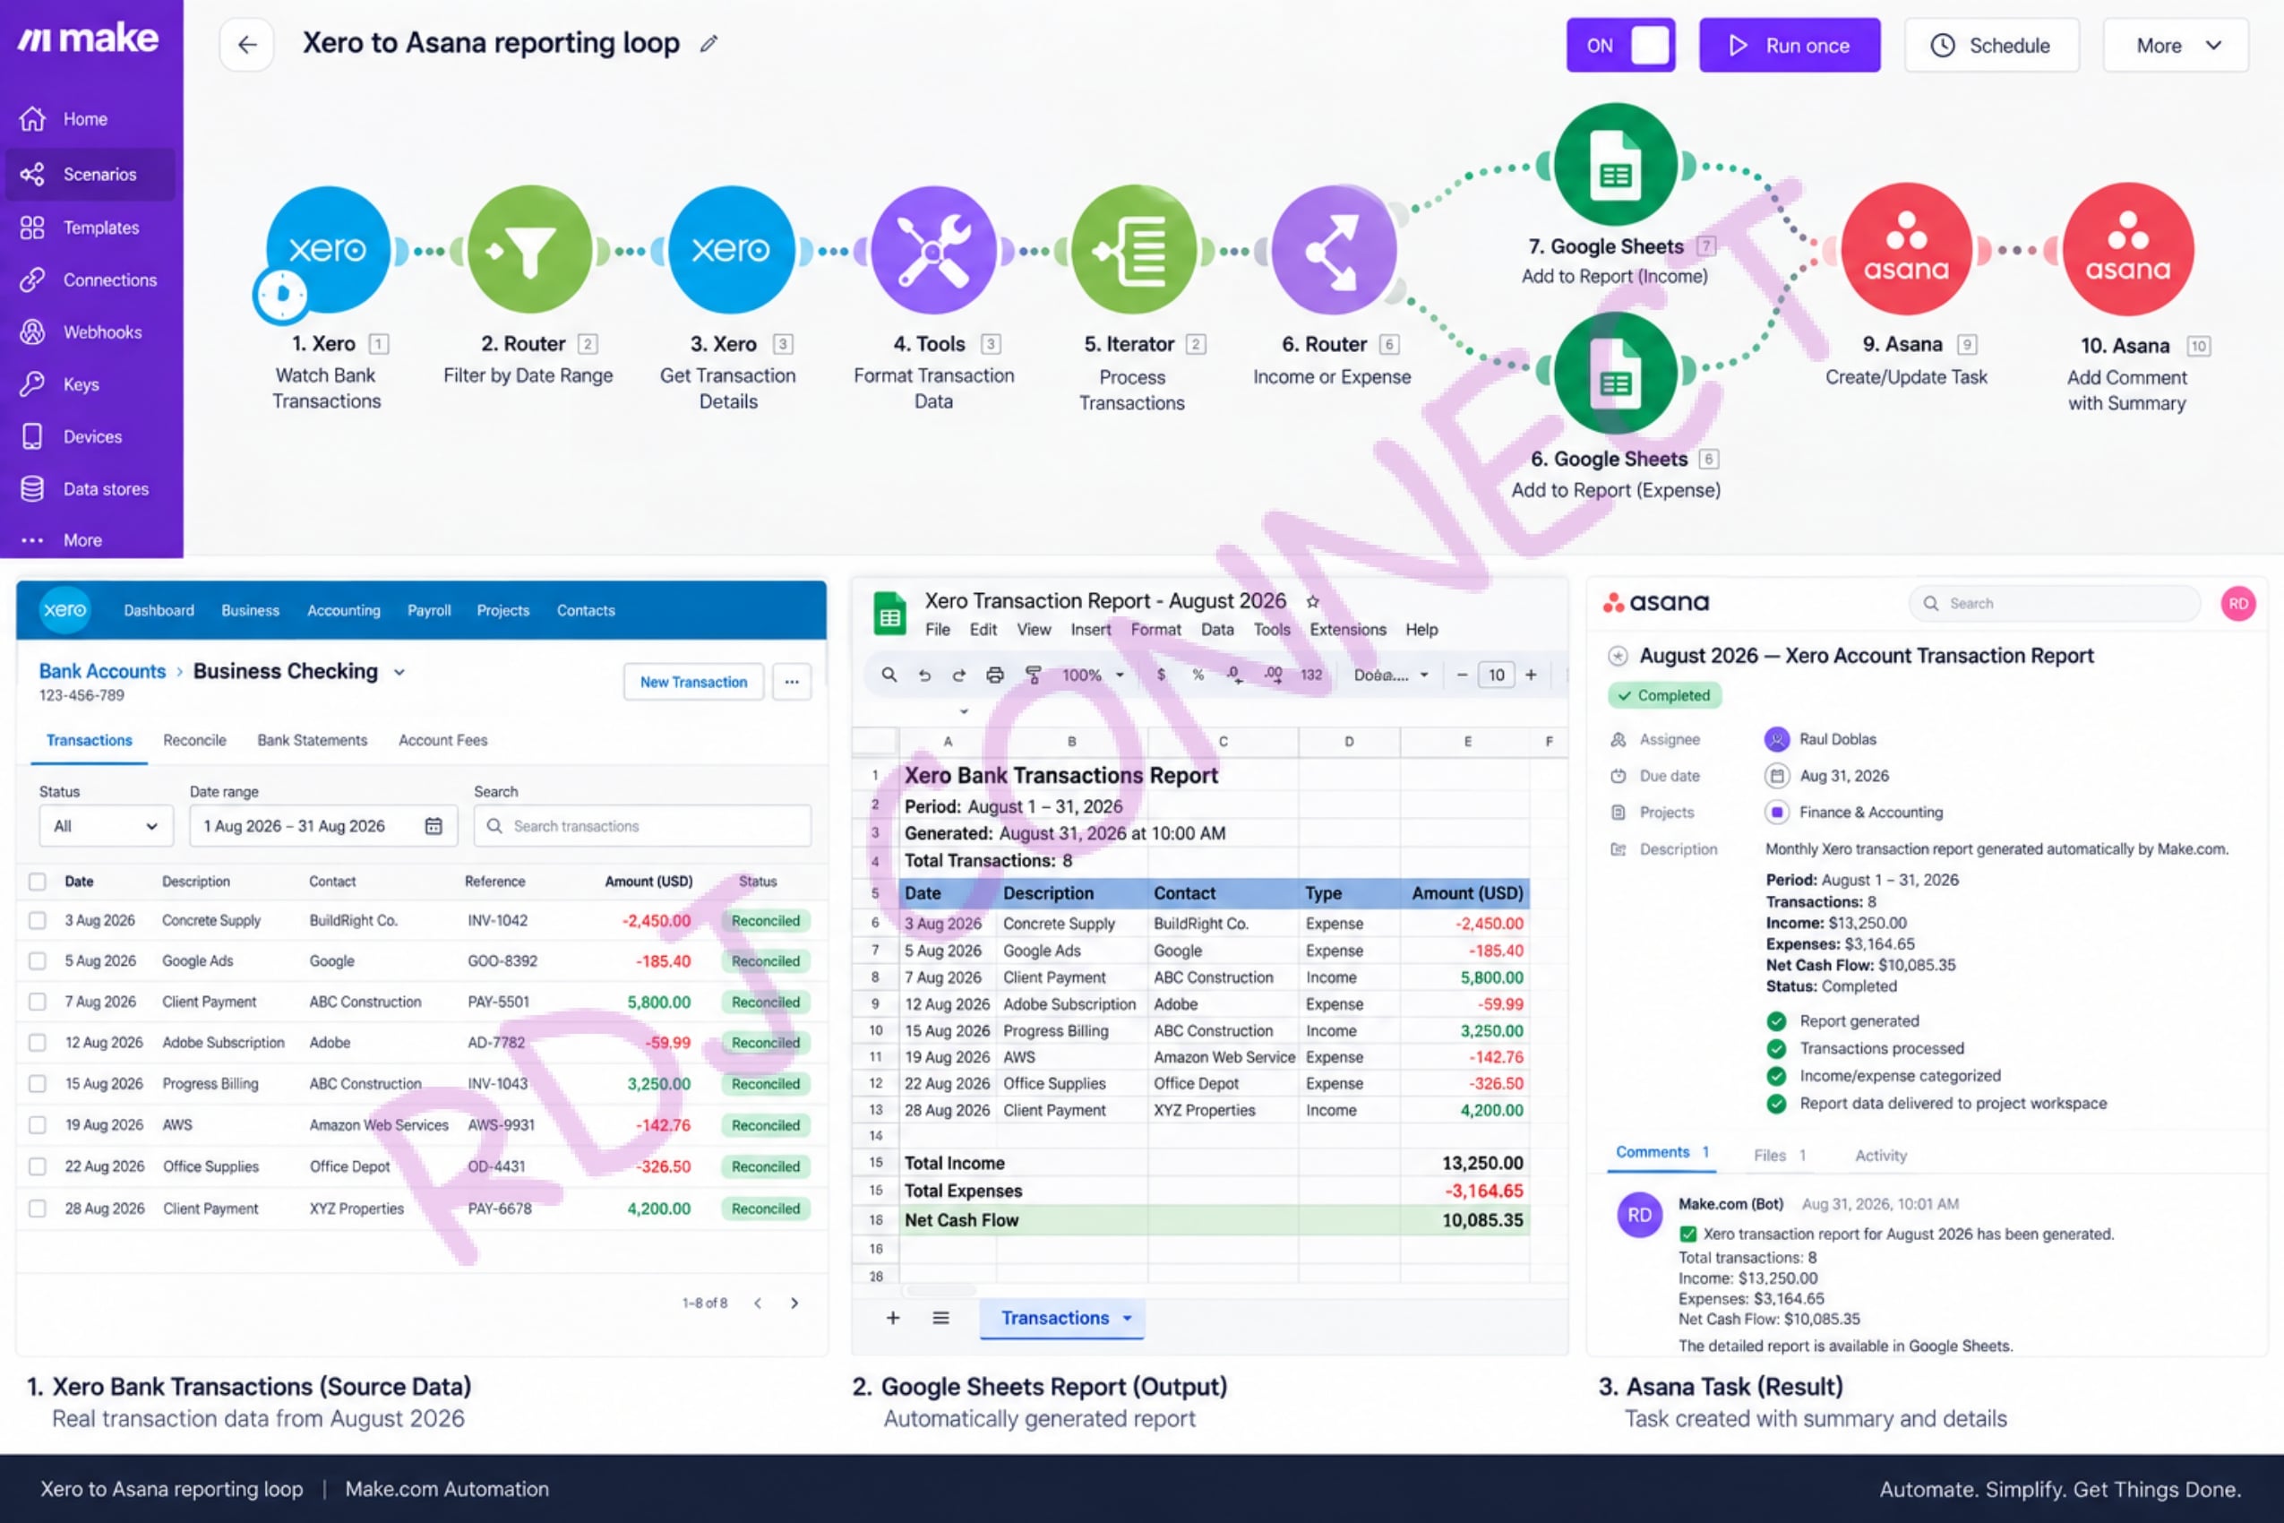2284x1523 pixels.
Task: Go to next page of transactions
Action: tap(794, 1304)
